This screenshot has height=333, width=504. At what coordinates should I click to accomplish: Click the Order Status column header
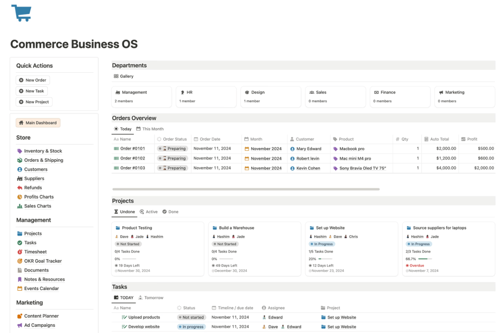point(172,139)
